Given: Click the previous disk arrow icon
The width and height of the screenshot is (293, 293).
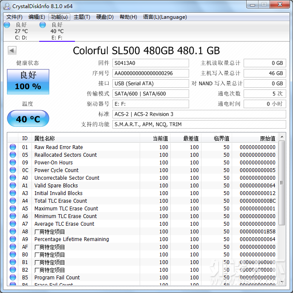Looking at the screenshot, I should coord(12,51).
